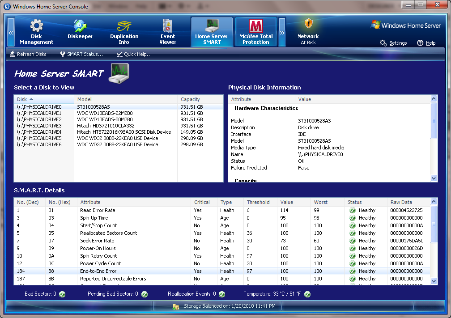
Task: Click Healthy icon for End-to-End Error
Action: pos(353,271)
